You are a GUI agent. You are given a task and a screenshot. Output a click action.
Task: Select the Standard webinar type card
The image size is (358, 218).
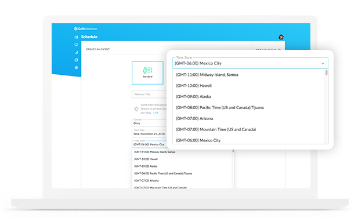click(x=147, y=72)
